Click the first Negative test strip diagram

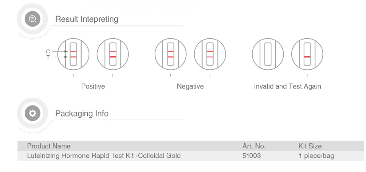point(171,54)
